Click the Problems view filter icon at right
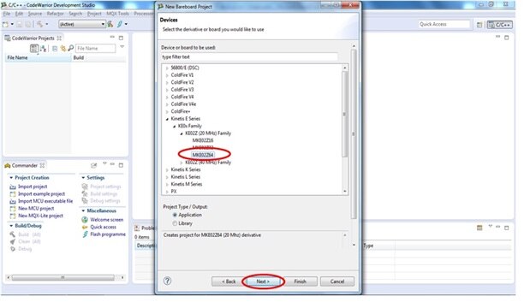 tap(479, 228)
